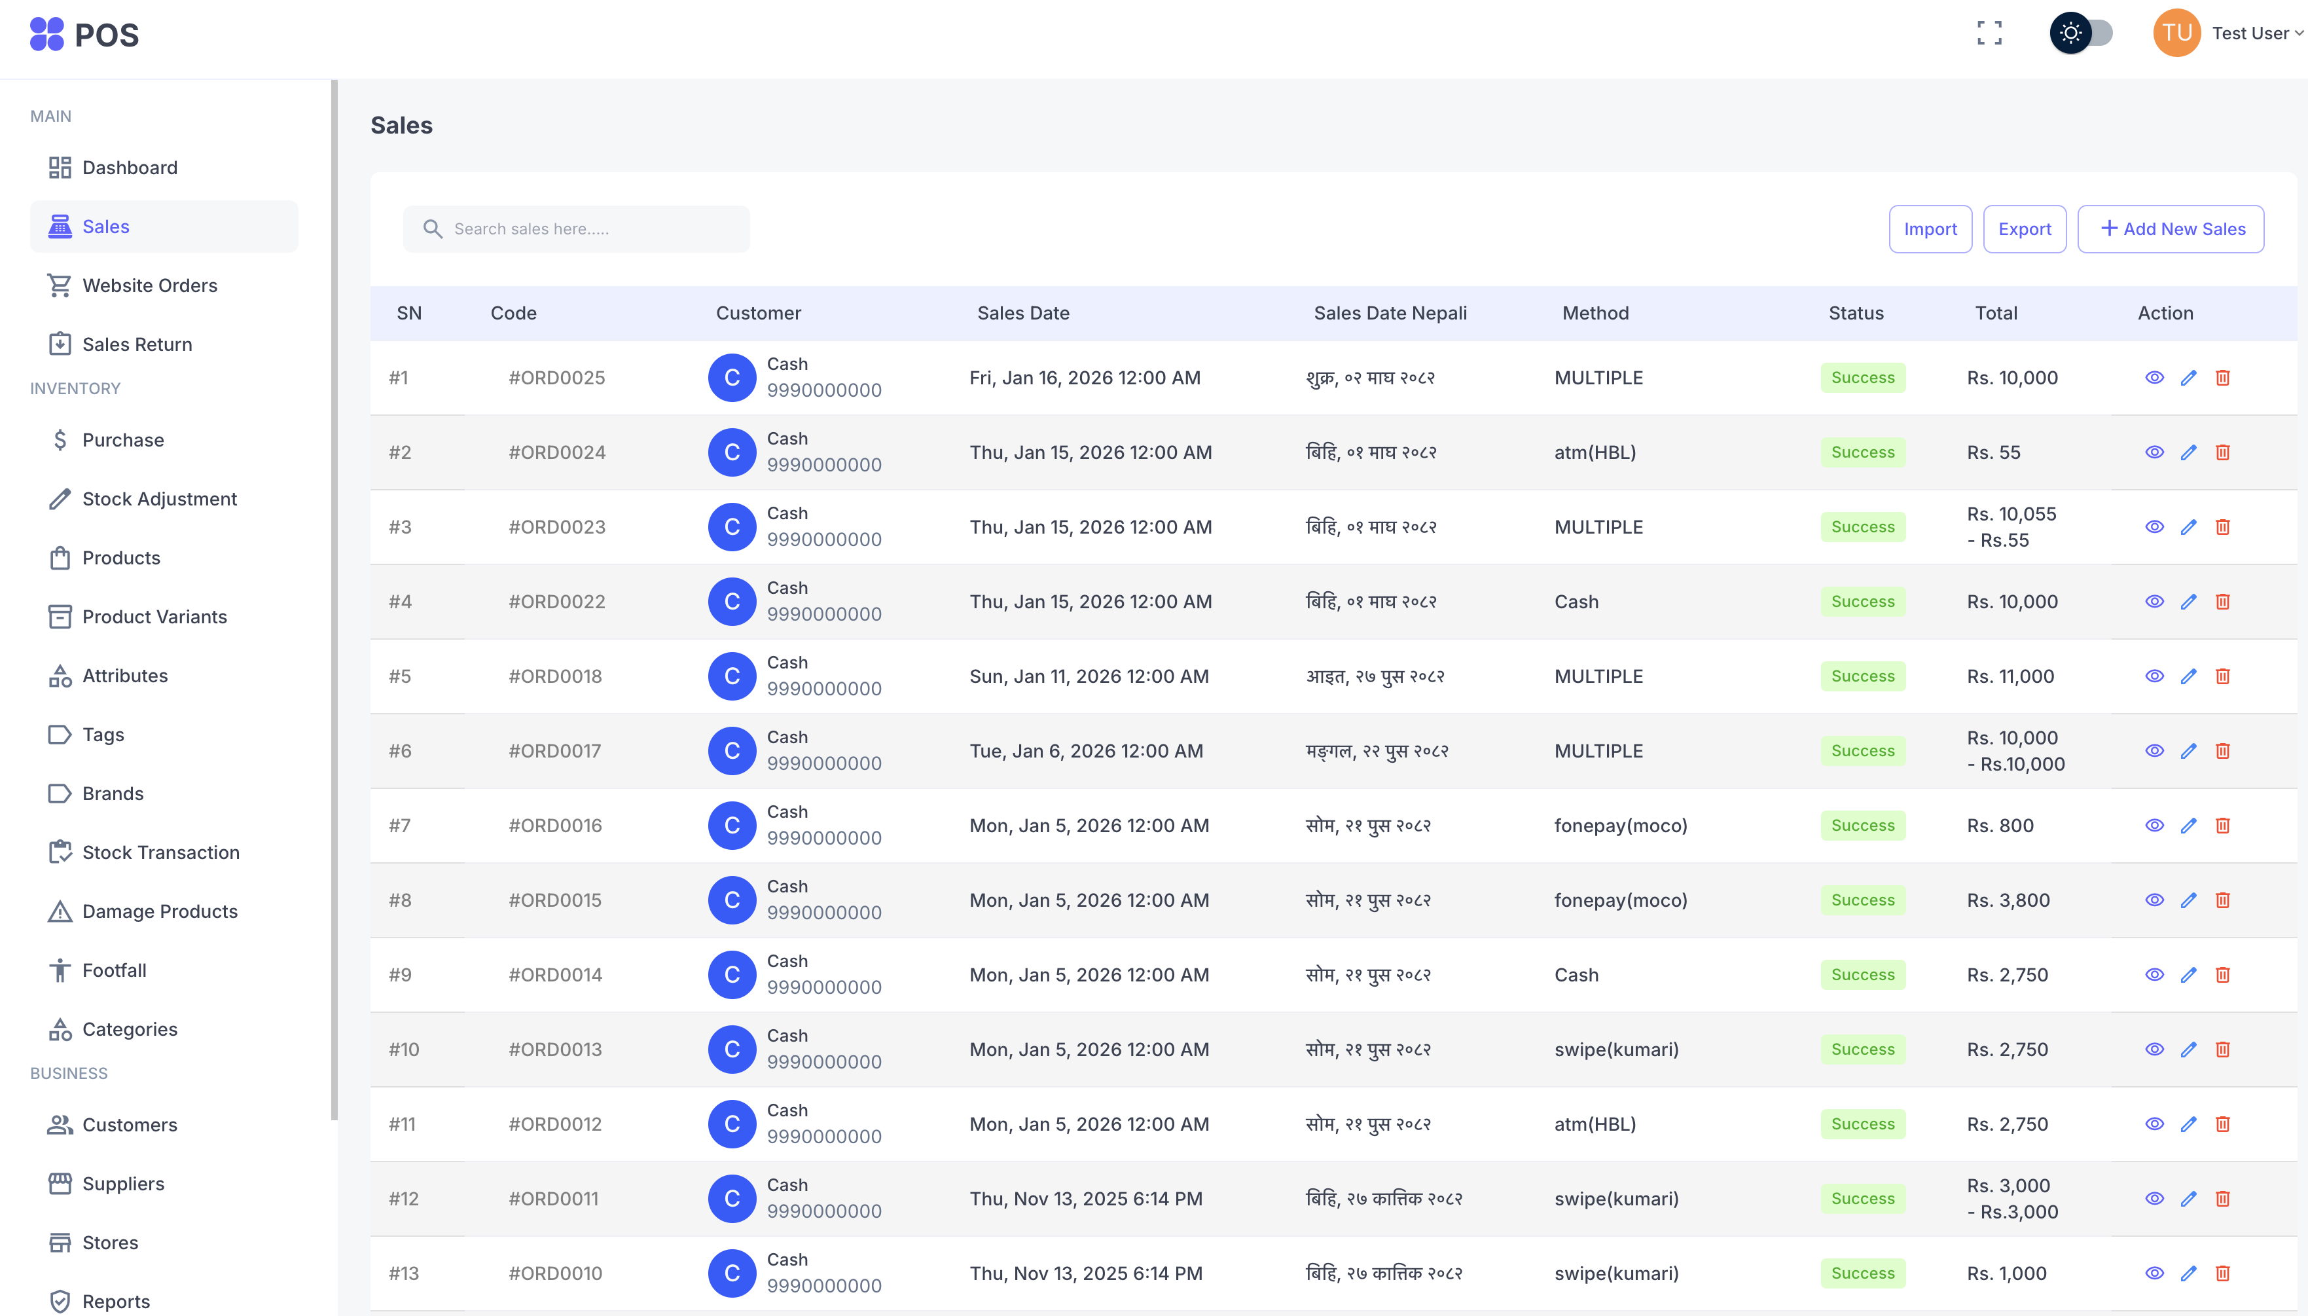Image resolution: width=2308 pixels, height=1316 pixels.
Task: View order #ORD0016 using the eye icon
Action: point(2154,825)
